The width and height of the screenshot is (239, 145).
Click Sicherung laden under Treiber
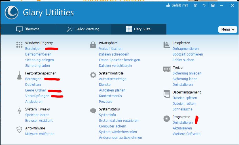tap(185, 79)
